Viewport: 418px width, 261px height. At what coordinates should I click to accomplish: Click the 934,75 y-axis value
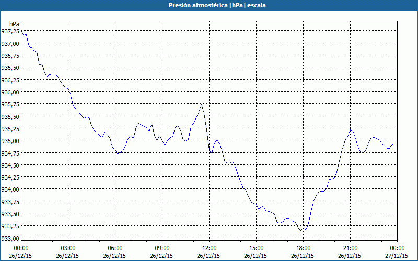pyautogui.click(x=10, y=153)
